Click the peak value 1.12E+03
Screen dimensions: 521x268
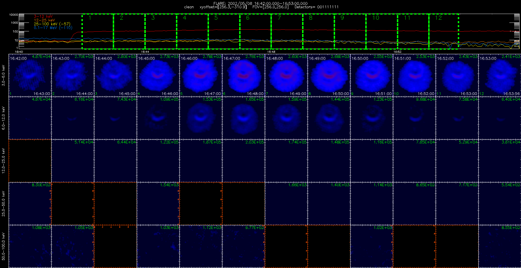(x=212, y=228)
